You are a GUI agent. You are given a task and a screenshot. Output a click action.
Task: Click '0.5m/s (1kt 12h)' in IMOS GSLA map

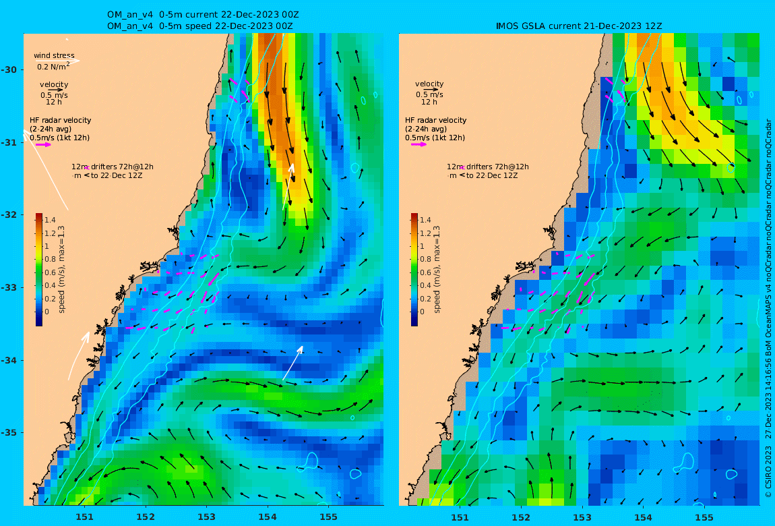click(x=435, y=138)
